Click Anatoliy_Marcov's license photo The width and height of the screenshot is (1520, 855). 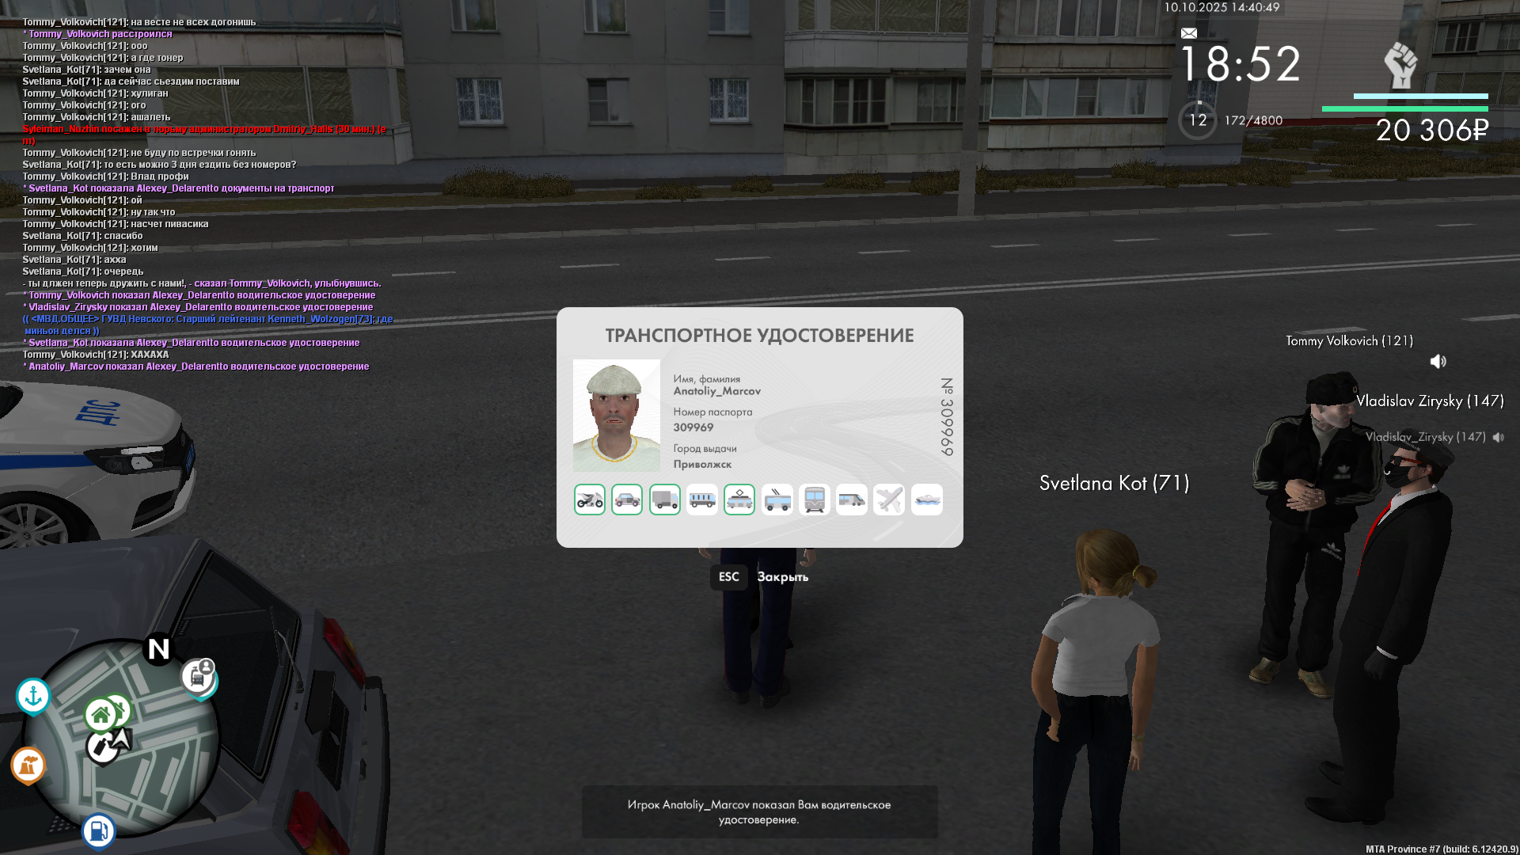[616, 416]
